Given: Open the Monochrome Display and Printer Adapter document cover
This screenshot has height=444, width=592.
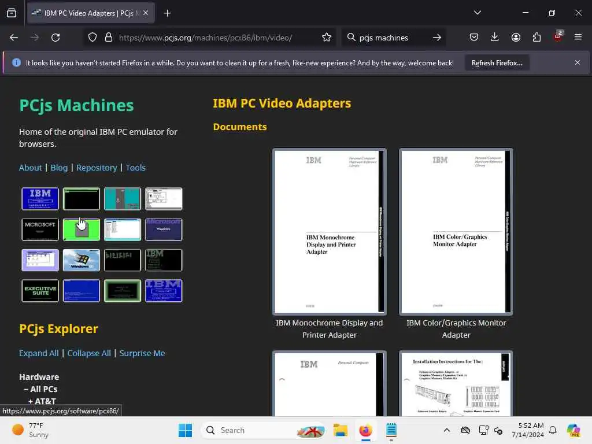Looking at the screenshot, I should click(329, 232).
